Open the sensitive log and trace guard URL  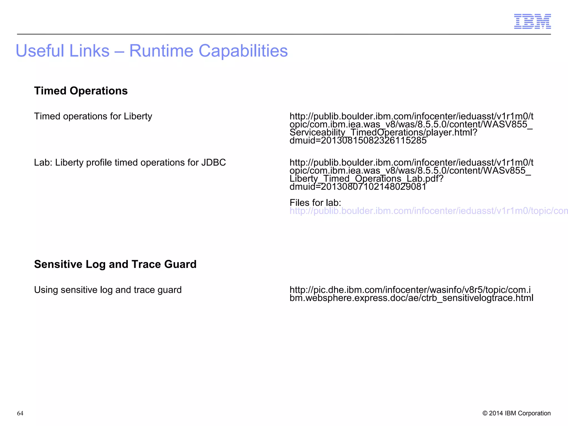[x=411, y=294]
